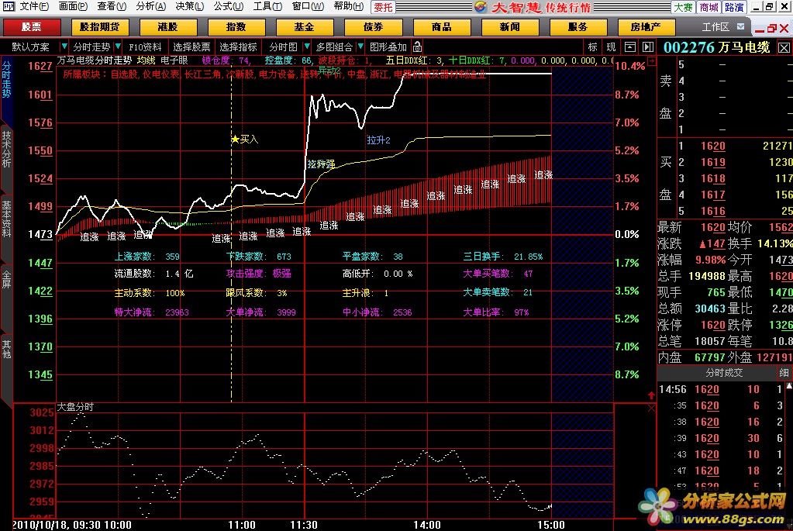This screenshot has width=793, height=531.
Task: Close the 002276 quote panel with the X icon
Action: [784, 47]
